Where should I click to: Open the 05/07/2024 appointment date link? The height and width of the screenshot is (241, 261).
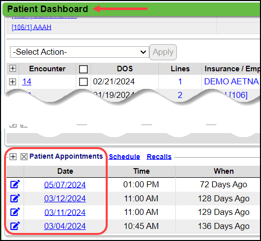65,185
